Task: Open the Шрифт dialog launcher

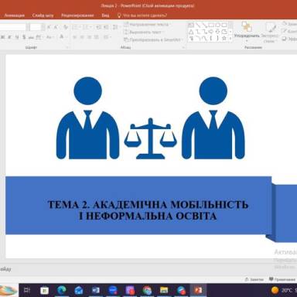Action: click(67, 47)
